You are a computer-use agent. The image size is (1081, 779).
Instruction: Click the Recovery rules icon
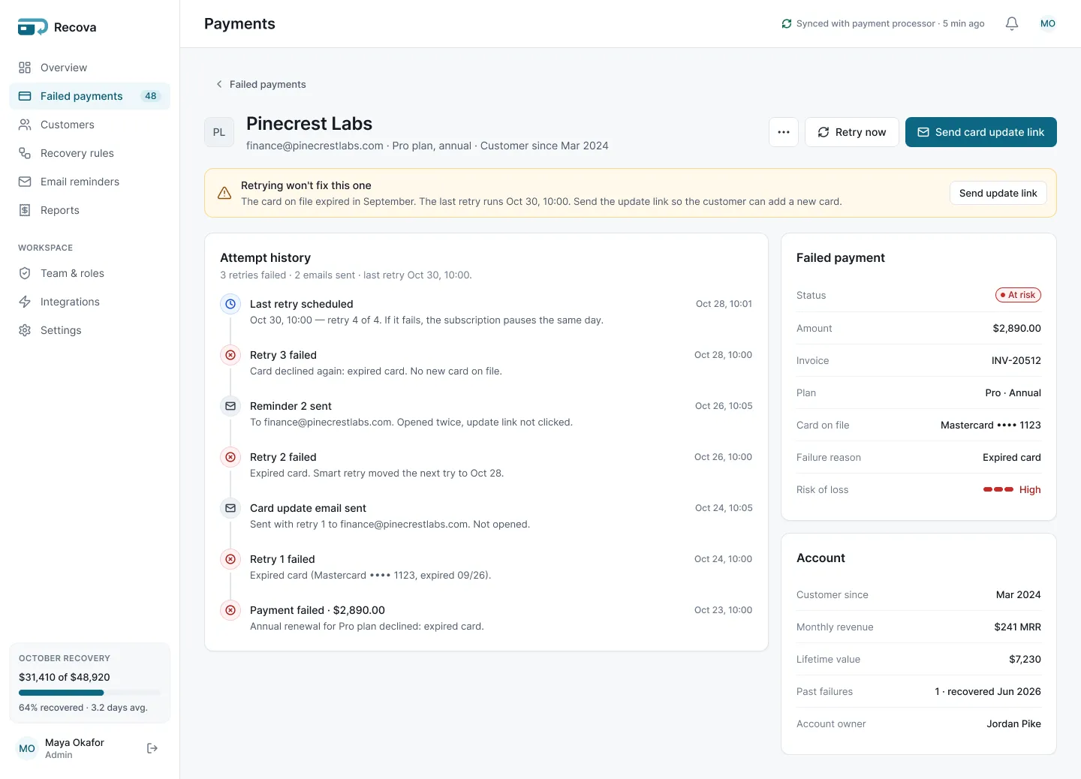coord(25,153)
